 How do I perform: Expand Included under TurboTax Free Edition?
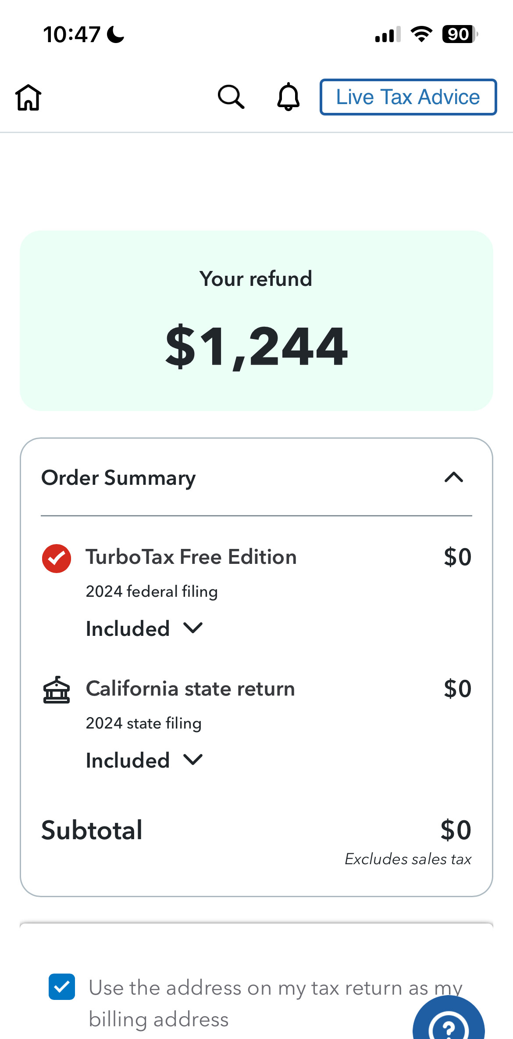[x=144, y=628]
